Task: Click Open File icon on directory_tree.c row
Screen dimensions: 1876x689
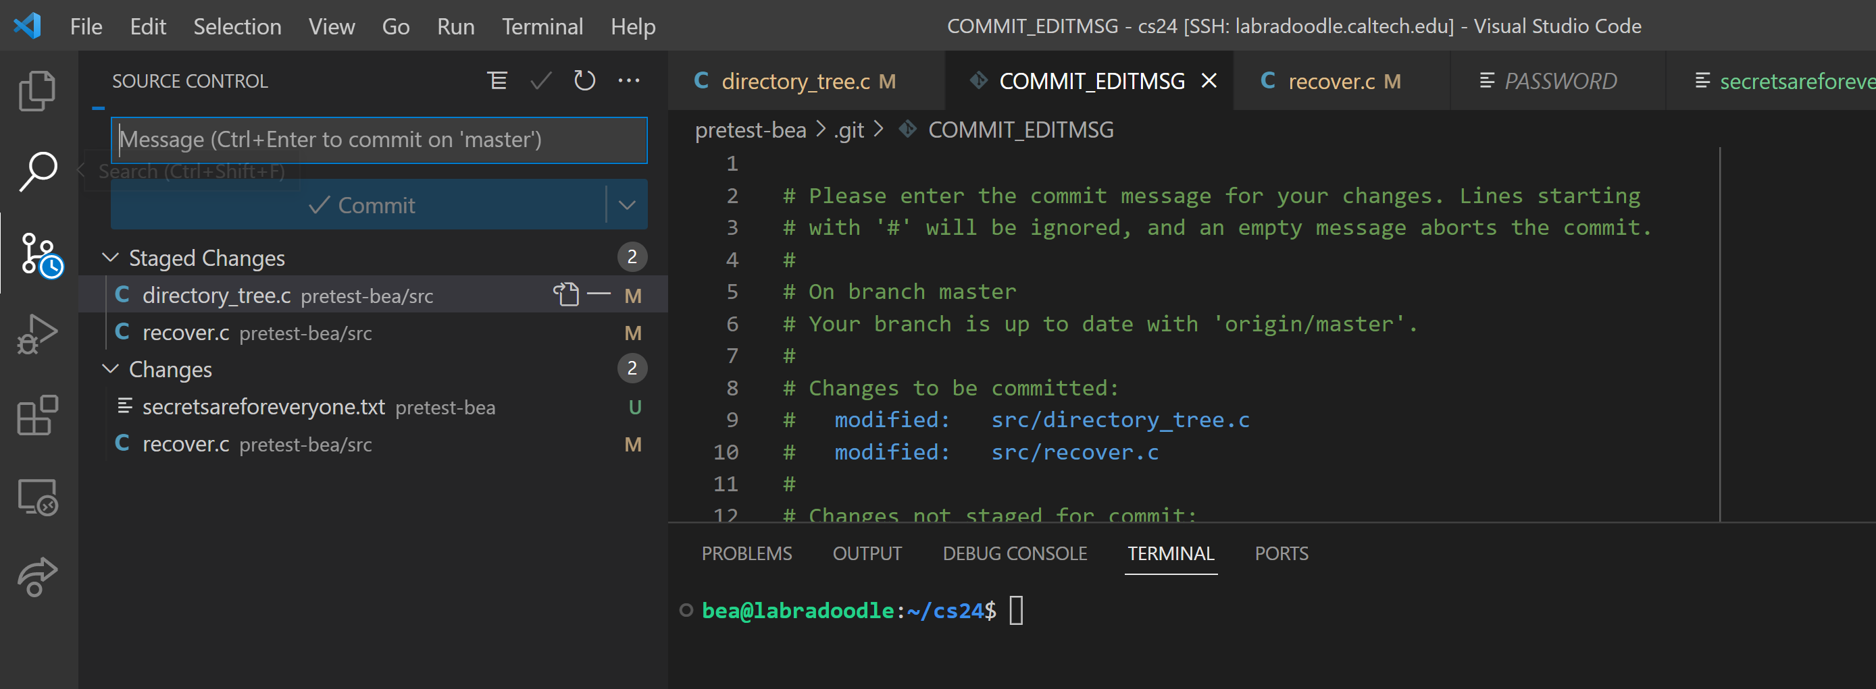Action: pos(566,295)
